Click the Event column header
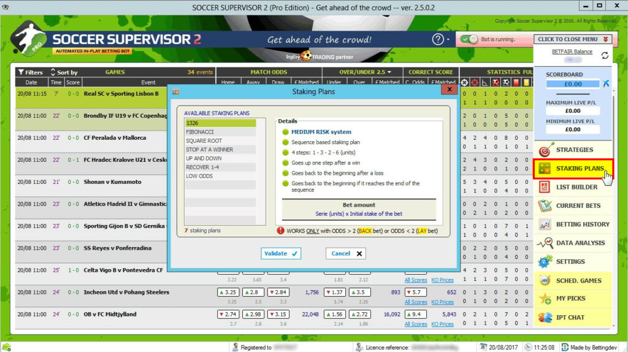 click(x=148, y=83)
